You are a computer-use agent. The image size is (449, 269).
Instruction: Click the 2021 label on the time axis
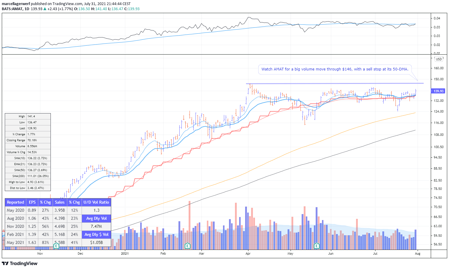pos(125,253)
